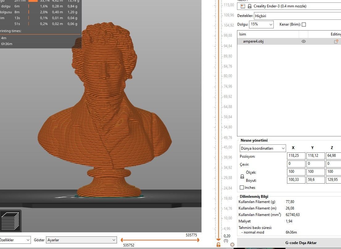Click the 6h36m time in the legend
Viewport: 341px width, 249px height.
(x=7, y=44)
